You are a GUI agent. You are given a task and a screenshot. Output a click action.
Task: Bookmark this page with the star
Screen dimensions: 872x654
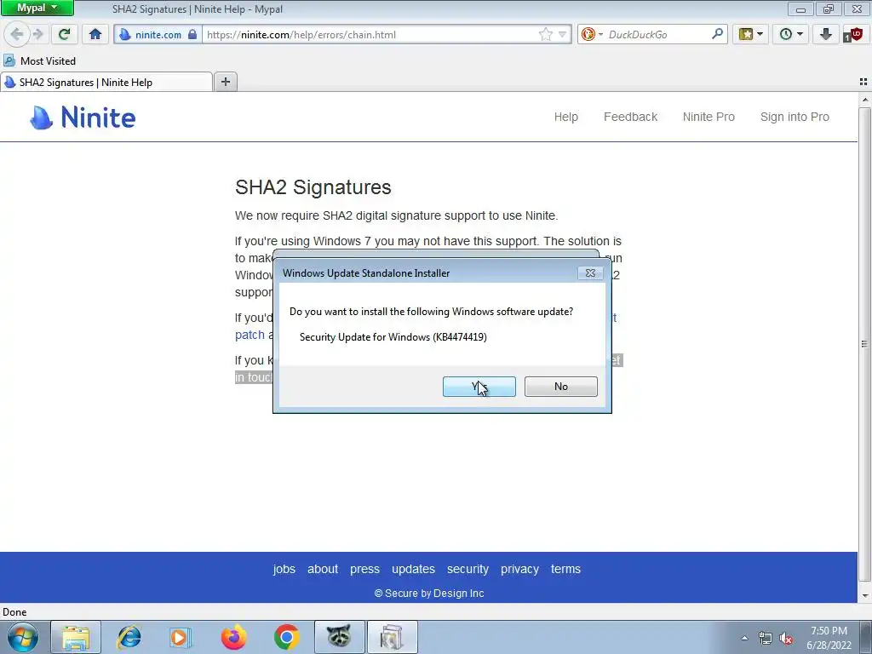[x=546, y=34]
